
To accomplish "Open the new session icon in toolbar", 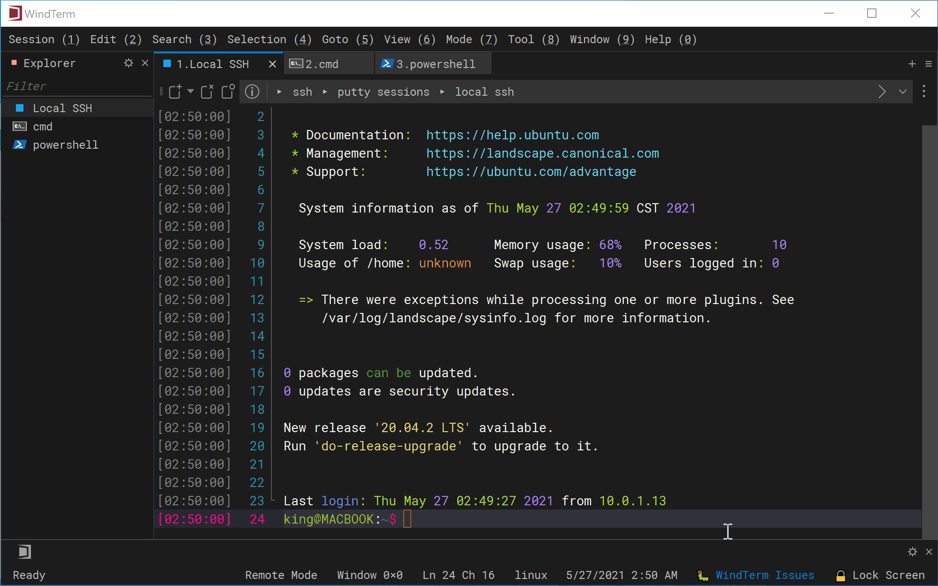I will [175, 91].
